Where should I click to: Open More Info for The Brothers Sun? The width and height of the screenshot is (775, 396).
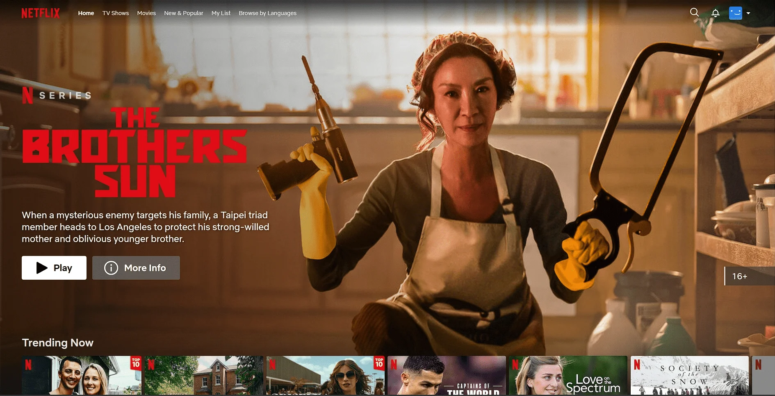136,268
